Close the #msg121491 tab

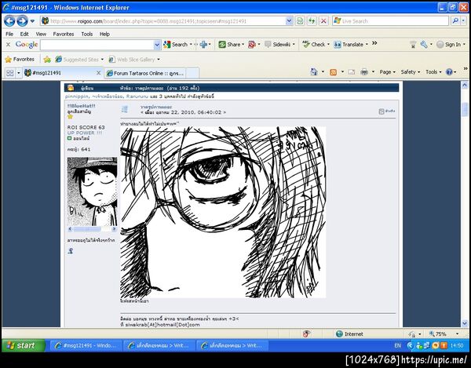click(98, 73)
